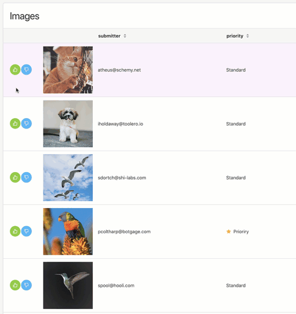Select the pcoltharp@botgage.com submitter email

(124, 231)
